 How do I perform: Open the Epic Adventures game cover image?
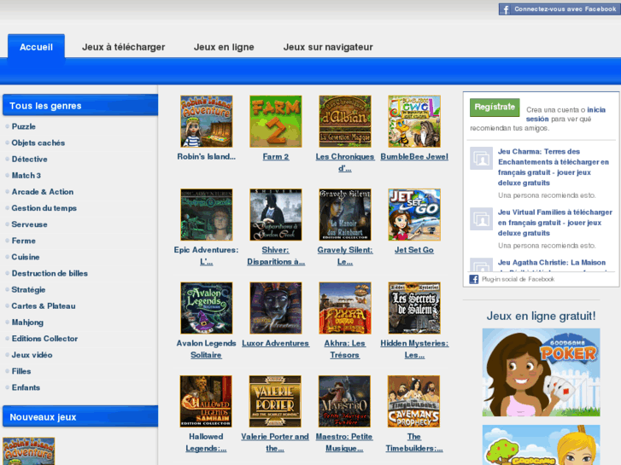207,215
